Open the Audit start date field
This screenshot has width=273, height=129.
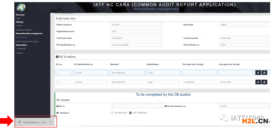136,38
